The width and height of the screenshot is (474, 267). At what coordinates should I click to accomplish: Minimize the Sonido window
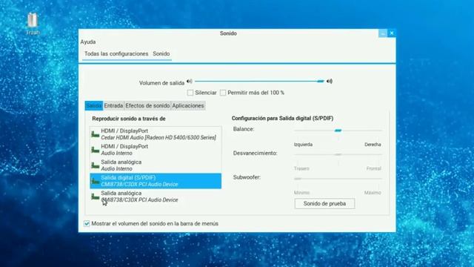[383, 33]
